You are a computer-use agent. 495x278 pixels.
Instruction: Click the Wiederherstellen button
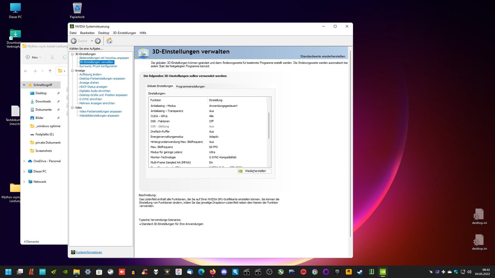(x=254, y=171)
